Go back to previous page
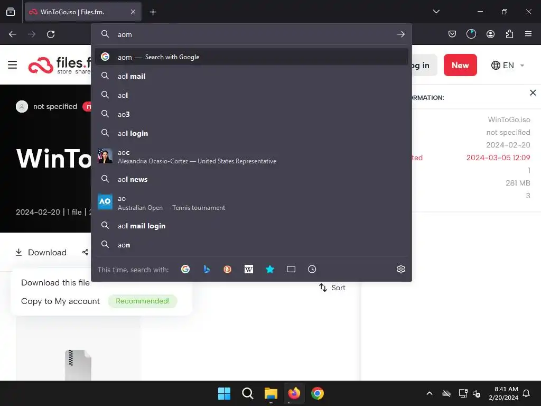Image resolution: width=541 pixels, height=406 pixels. tap(13, 34)
